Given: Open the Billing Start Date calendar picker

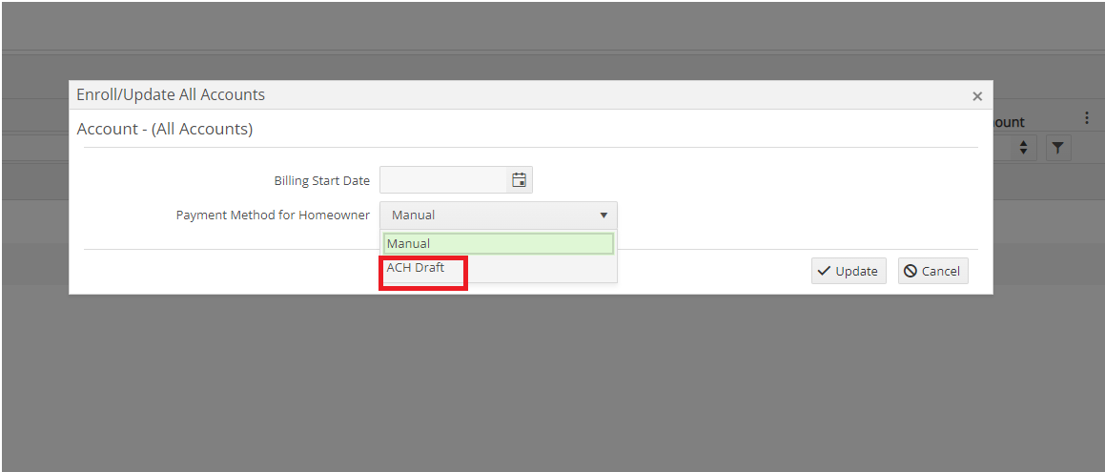Looking at the screenshot, I should [520, 179].
